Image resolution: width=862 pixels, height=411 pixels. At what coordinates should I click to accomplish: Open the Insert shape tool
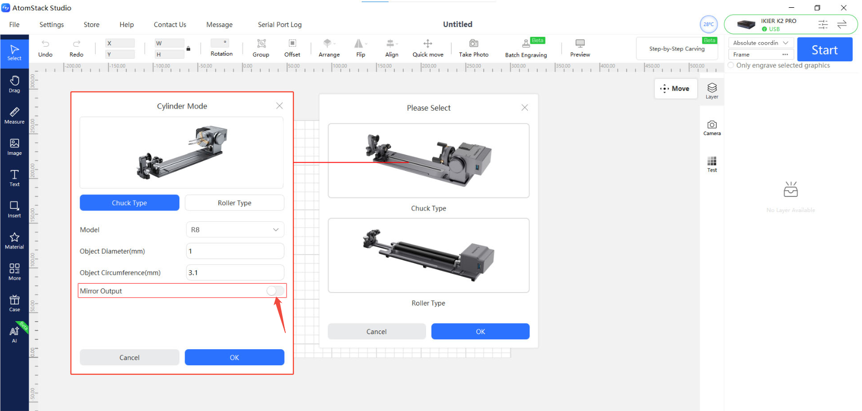click(x=15, y=209)
